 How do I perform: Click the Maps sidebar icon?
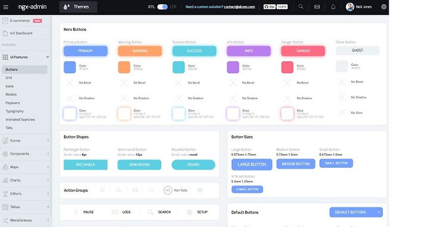pos(5,167)
